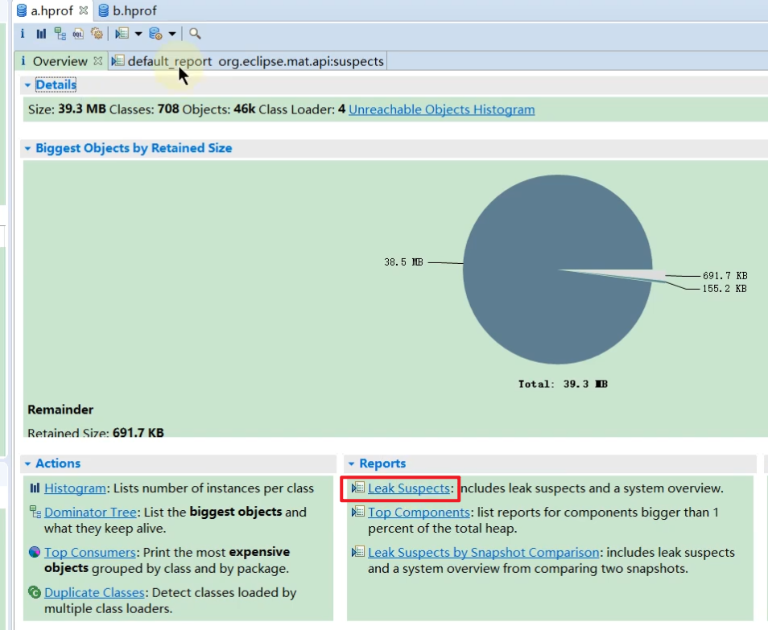Open the Unreachable Objects Histogram link
The height and width of the screenshot is (630, 768).
441,109
